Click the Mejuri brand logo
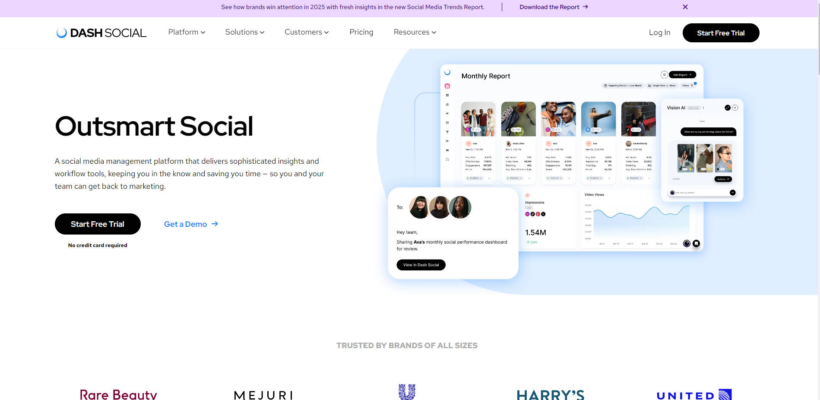820x400 pixels. click(263, 395)
